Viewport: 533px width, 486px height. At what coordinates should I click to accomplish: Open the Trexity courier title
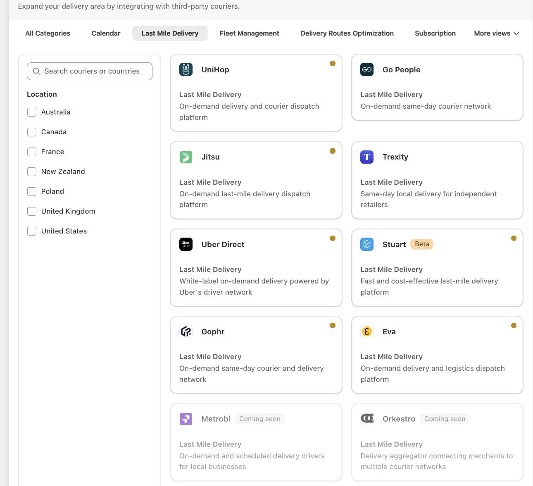[395, 157]
